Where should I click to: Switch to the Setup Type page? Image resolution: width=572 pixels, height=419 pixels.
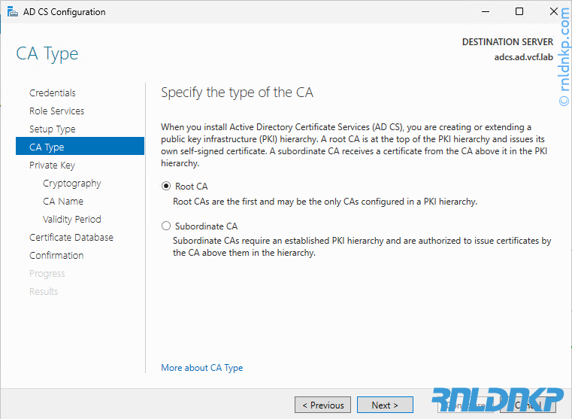[x=53, y=129]
